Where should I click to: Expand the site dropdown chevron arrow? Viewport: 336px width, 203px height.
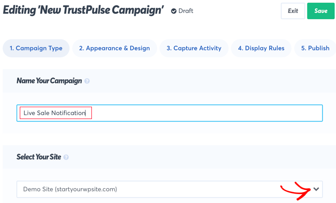(317, 189)
